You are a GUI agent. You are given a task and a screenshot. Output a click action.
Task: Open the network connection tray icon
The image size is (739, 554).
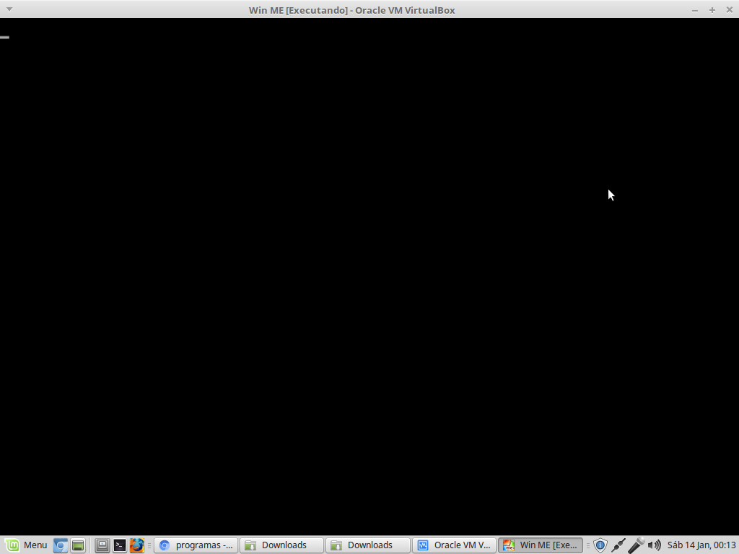(618, 545)
